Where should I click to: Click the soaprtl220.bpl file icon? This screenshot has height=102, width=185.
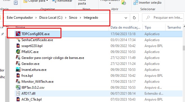point(18,46)
